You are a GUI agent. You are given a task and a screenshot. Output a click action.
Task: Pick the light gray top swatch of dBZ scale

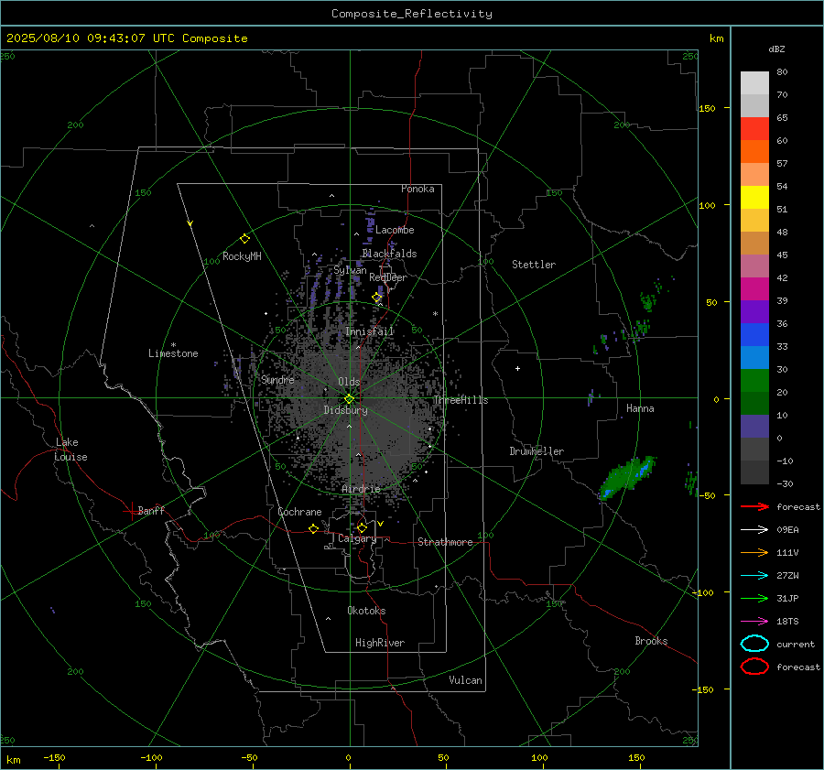[754, 83]
